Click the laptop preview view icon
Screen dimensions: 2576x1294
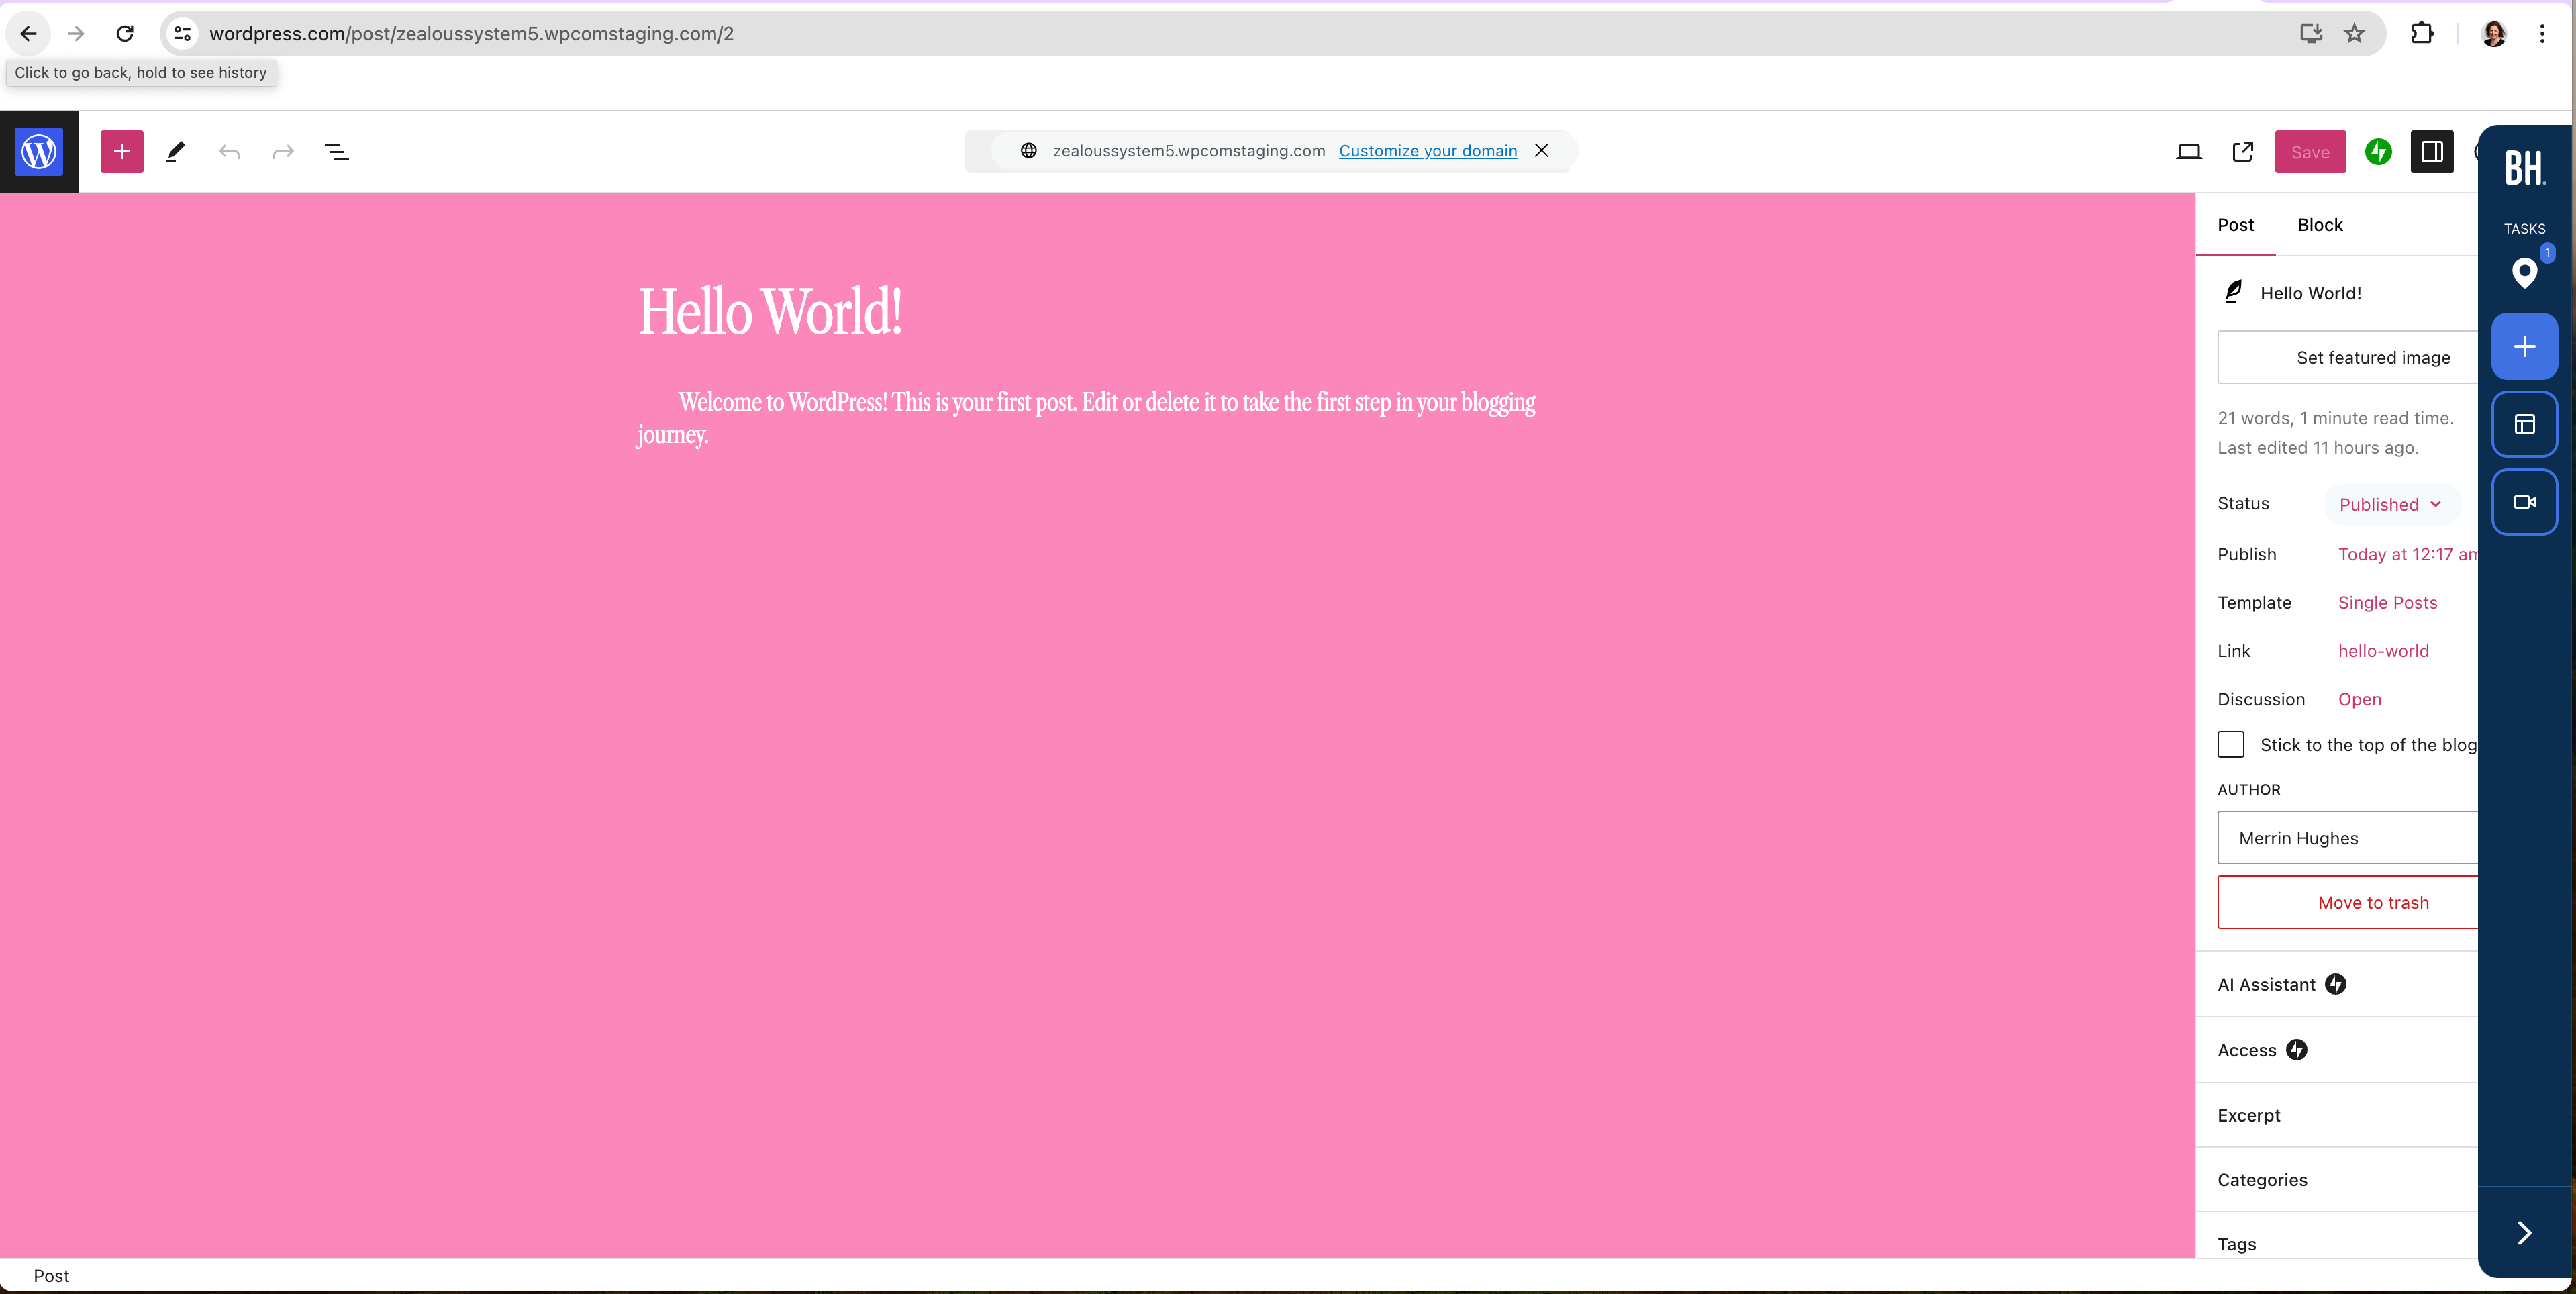coord(2189,152)
